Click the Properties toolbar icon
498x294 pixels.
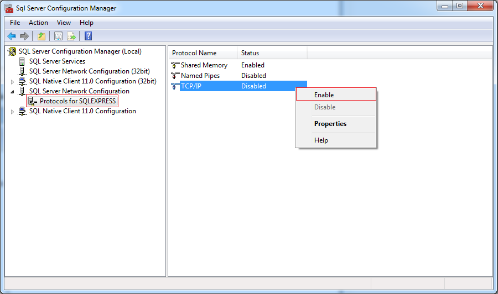tap(58, 36)
